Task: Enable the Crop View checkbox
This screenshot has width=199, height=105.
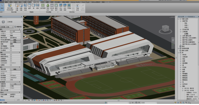Action: pos(11,55)
